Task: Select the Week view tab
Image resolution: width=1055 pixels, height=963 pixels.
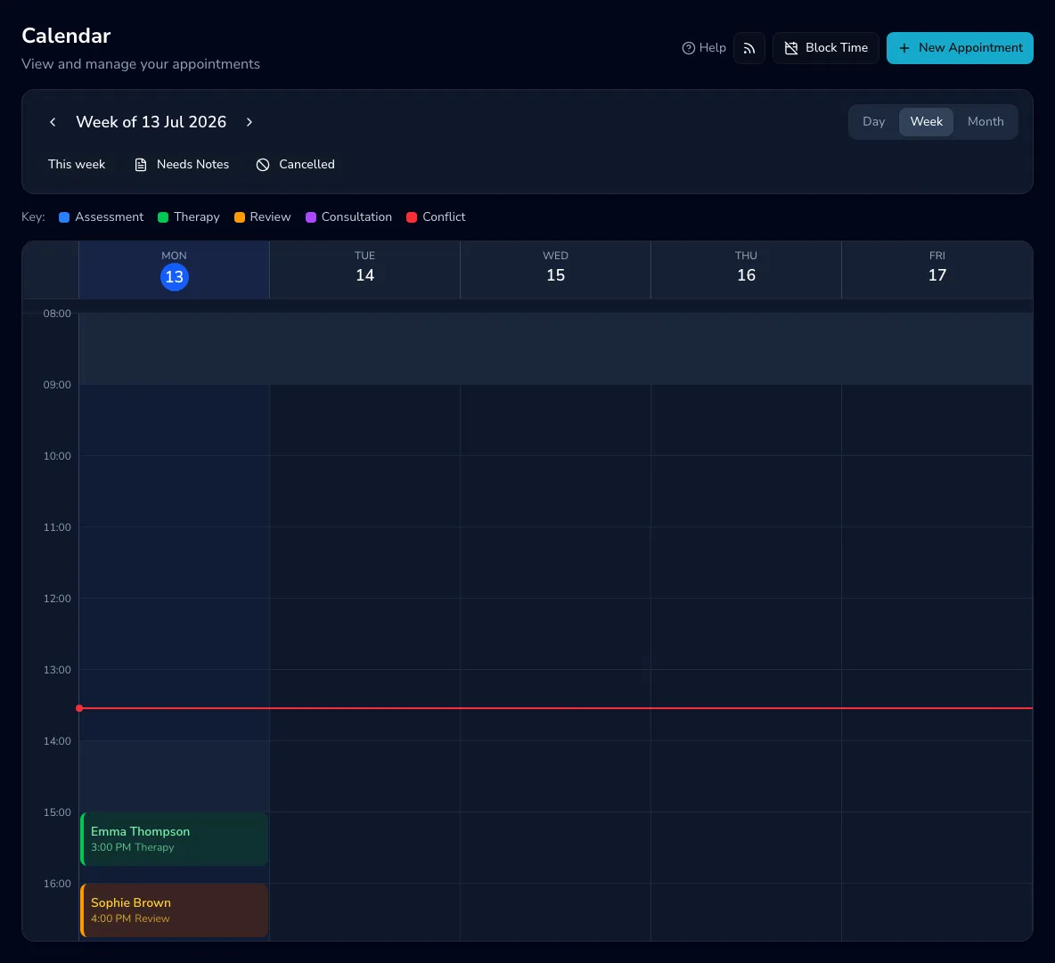Action: (x=926, y=122)
